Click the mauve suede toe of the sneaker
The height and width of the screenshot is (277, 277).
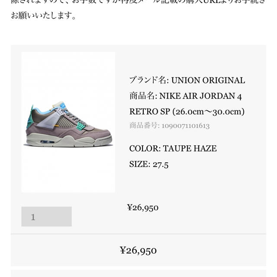pos(101,134)
